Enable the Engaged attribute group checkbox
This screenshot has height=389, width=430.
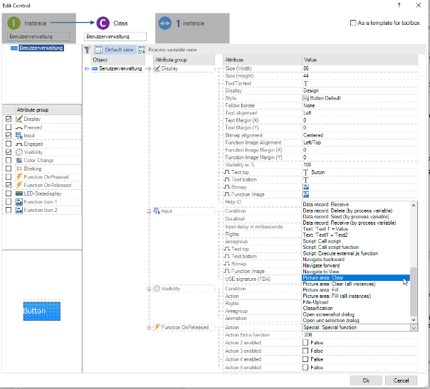(x=9, y=144)
